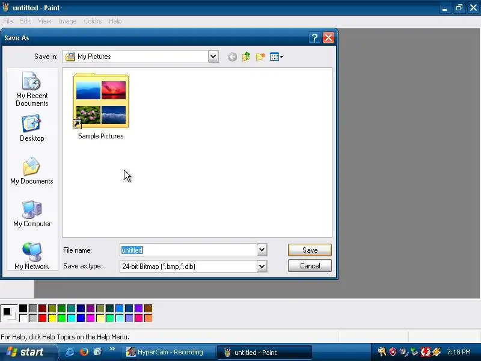Click the Save in My Pictures combo text
This screenshot has width=481, height=361.
click(x=94, y=57)
